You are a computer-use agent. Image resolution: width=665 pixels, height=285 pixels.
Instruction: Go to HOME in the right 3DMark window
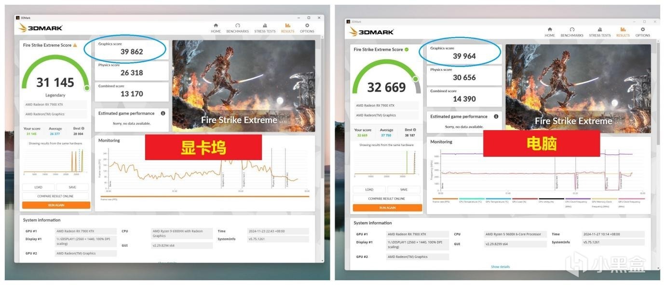coord(550,32)
